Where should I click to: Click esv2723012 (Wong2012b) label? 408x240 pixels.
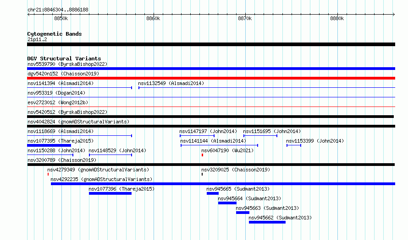58,102
